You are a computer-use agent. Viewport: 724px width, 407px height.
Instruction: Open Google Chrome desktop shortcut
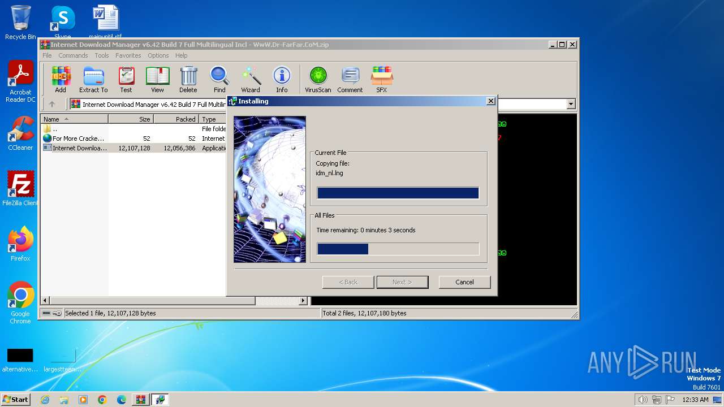[x=20, y=303]
